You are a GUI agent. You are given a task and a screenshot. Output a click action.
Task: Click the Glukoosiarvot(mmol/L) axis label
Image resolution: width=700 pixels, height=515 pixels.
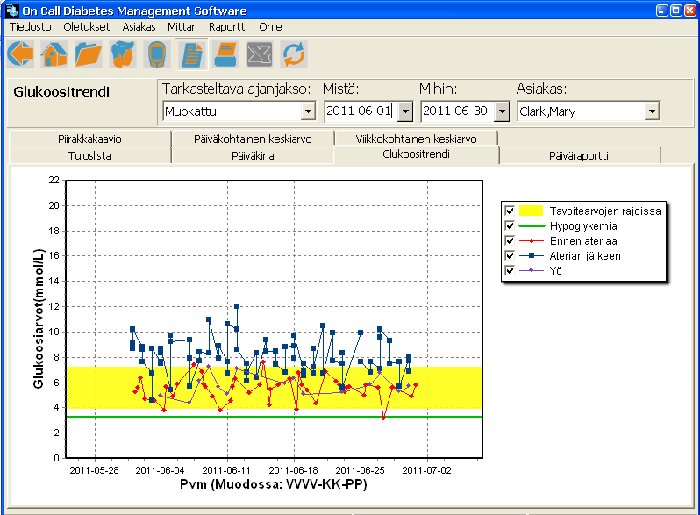tap(39, 319)
